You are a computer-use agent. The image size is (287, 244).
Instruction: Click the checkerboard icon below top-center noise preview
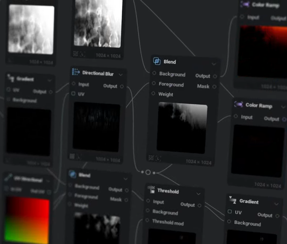click(76, 54)
